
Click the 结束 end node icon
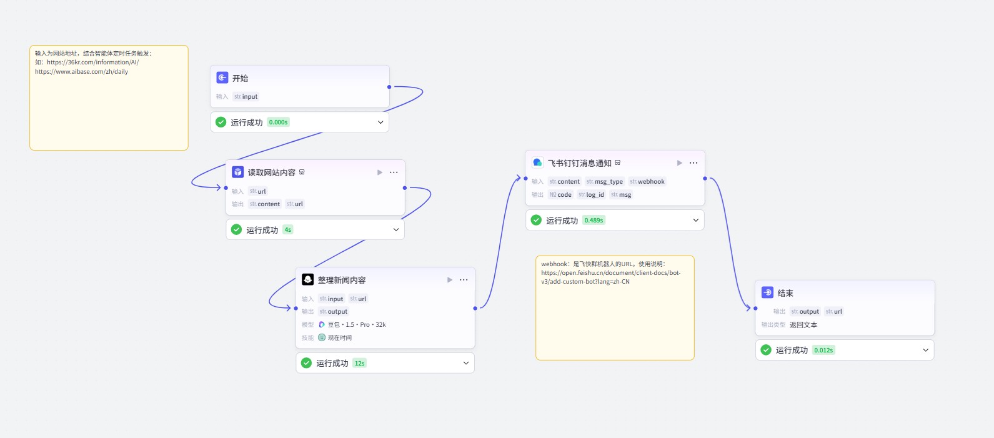click(767, 292)
